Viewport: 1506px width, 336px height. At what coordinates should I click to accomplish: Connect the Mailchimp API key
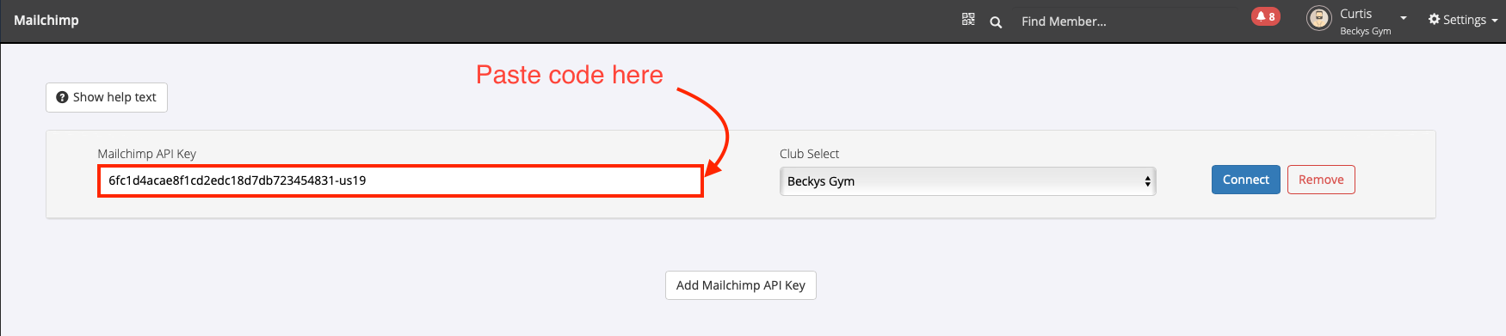(x=1246, y=180)
